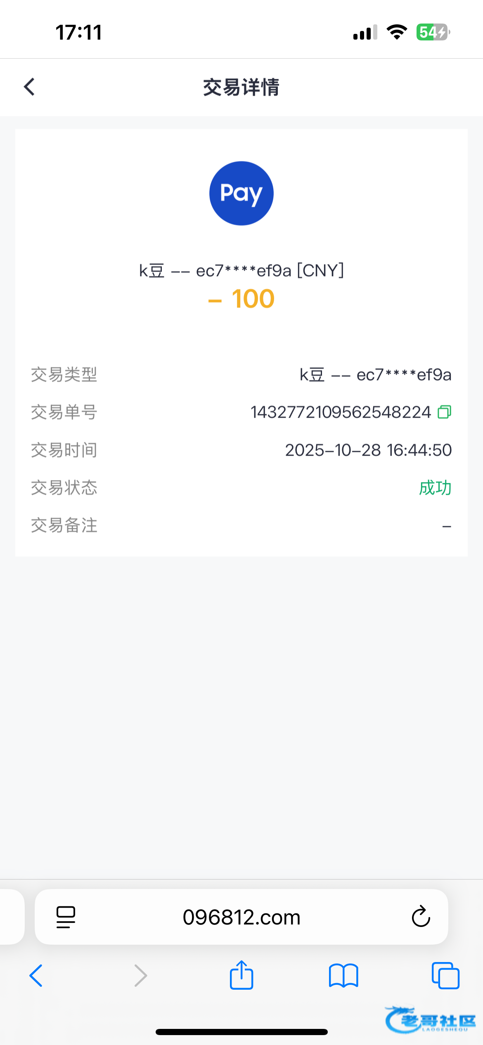Tap Safari's forward arrow in bottom toolbar
Image resolution: width=483 pixels, height=1045 pixels.
140,976
